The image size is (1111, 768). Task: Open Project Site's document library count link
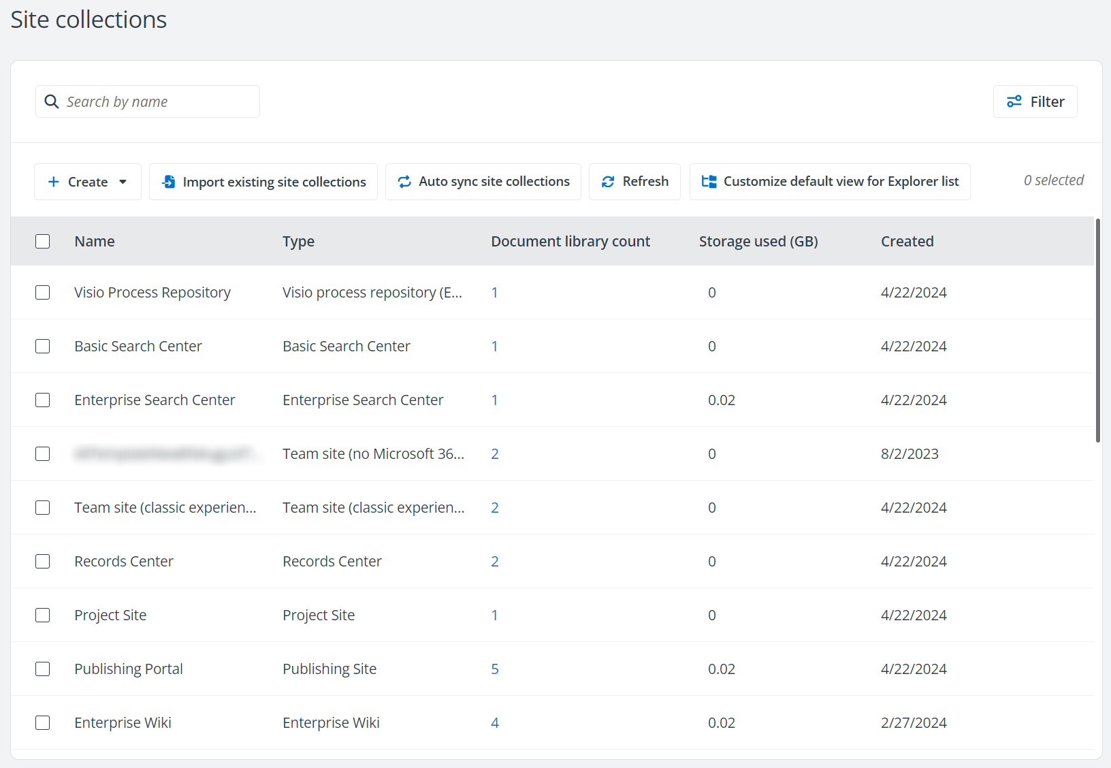[x=495, y=615]
